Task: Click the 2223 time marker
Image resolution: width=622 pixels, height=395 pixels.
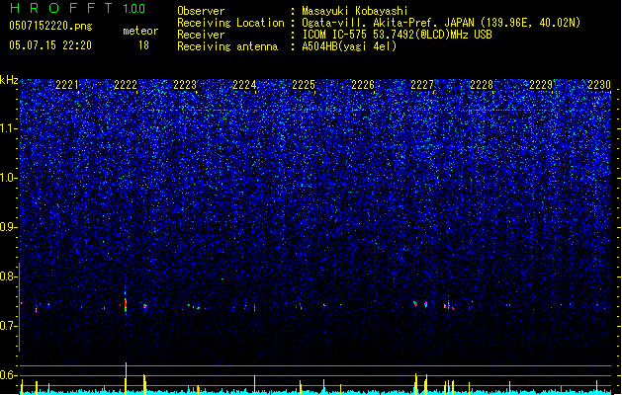Action: pos(185,85)
